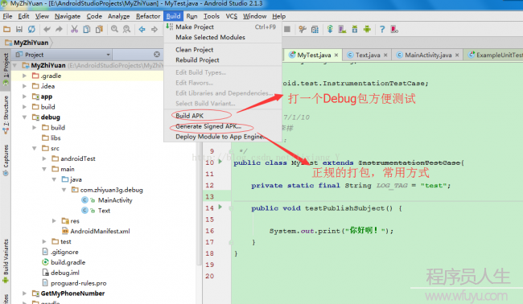Open the SDK Manager icon
523x304 pixels.
(x=355, y=29)
